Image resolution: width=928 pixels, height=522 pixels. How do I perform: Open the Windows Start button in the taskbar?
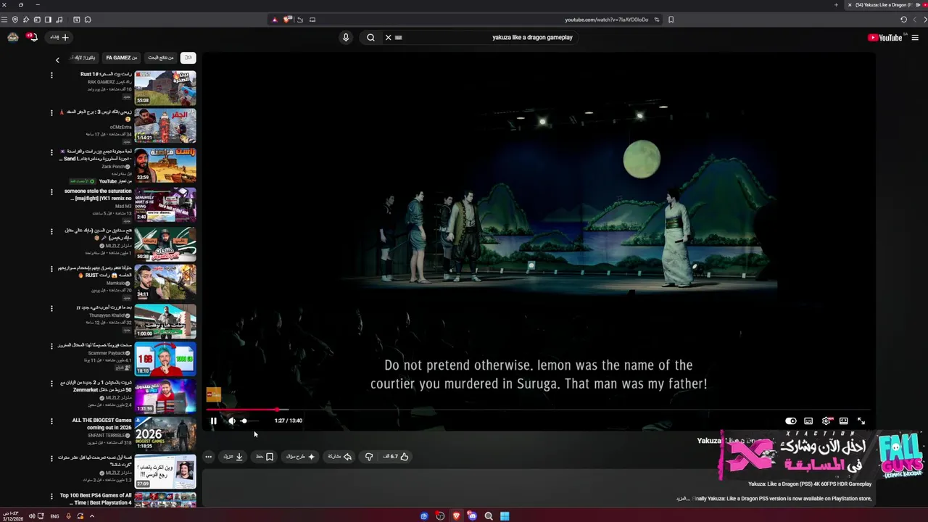point(505,516)
